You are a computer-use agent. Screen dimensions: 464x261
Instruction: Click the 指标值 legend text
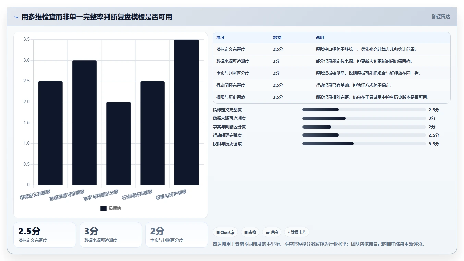click(x=115, y=208)
